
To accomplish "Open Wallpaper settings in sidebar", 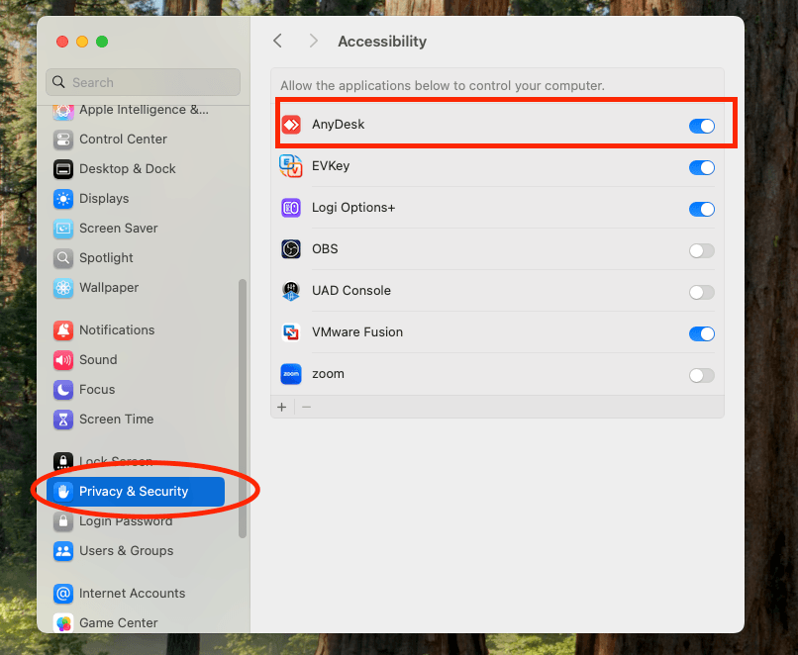I will click(109, 288).
